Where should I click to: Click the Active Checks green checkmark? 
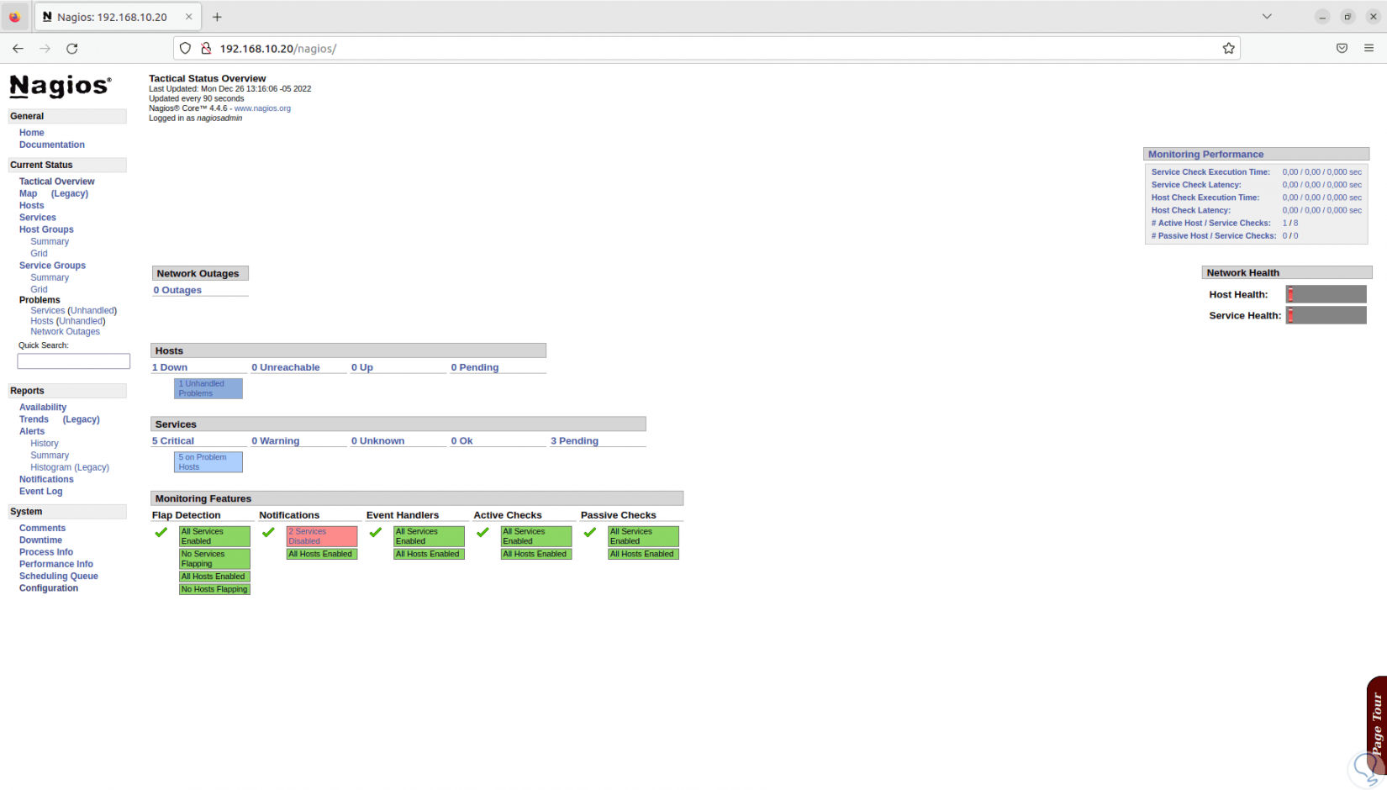click(483, 533)
